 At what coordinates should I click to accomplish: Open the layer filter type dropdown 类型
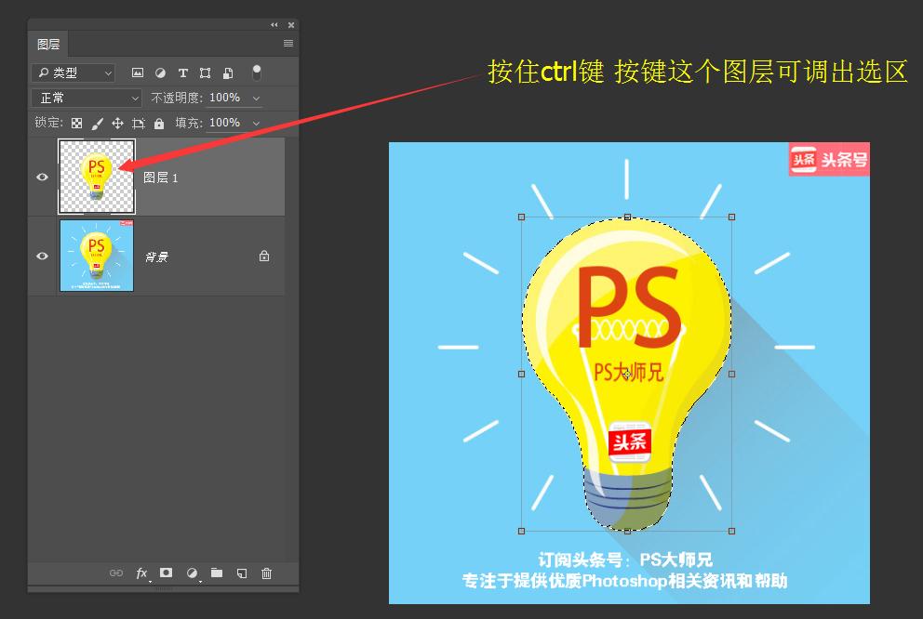point(74,72)
